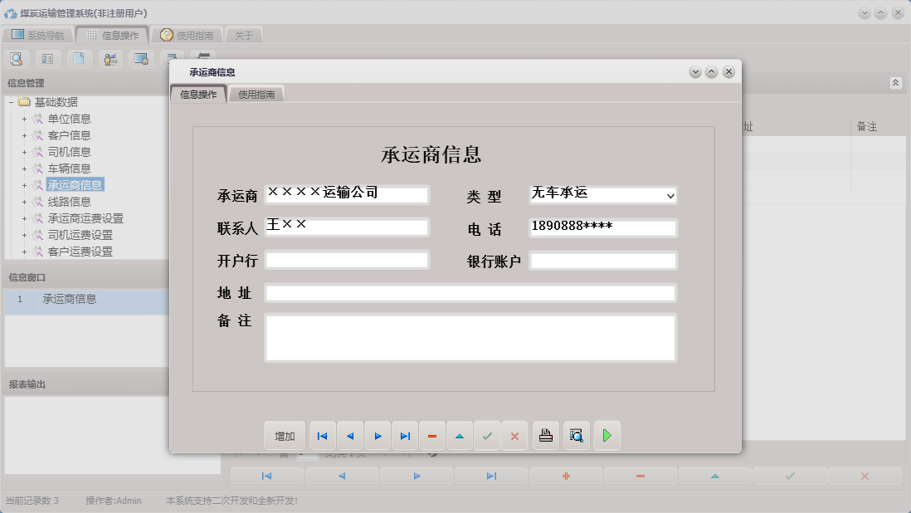This screenshot has height=513, width=911.
Task: Jump to the last record in the dialog
Action: point(405,435)
